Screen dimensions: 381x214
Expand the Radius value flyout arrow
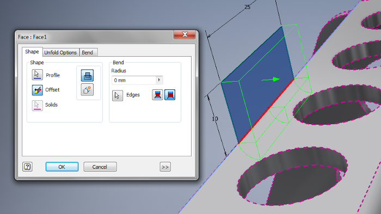[159, 80]
